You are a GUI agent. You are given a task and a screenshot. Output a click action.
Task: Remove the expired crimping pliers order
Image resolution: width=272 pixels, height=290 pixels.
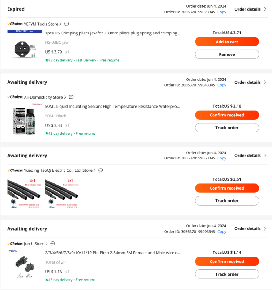[227, 54]
